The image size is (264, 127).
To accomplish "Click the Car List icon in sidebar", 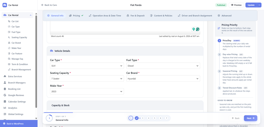I will (x=9, y=21).
